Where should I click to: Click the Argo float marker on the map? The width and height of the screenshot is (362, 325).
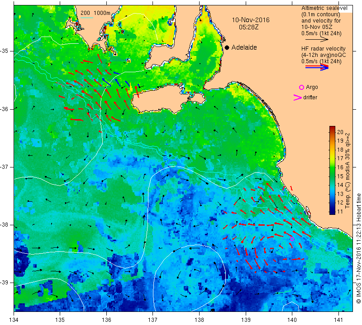(292, 239)
